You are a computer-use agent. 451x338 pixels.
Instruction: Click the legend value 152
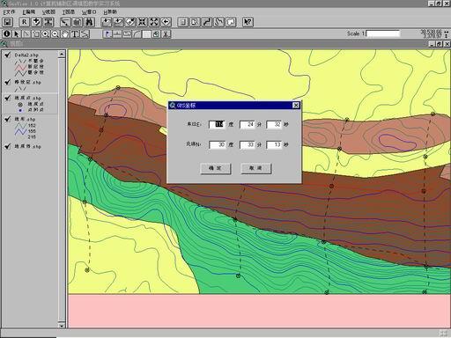tap(32, 125)
